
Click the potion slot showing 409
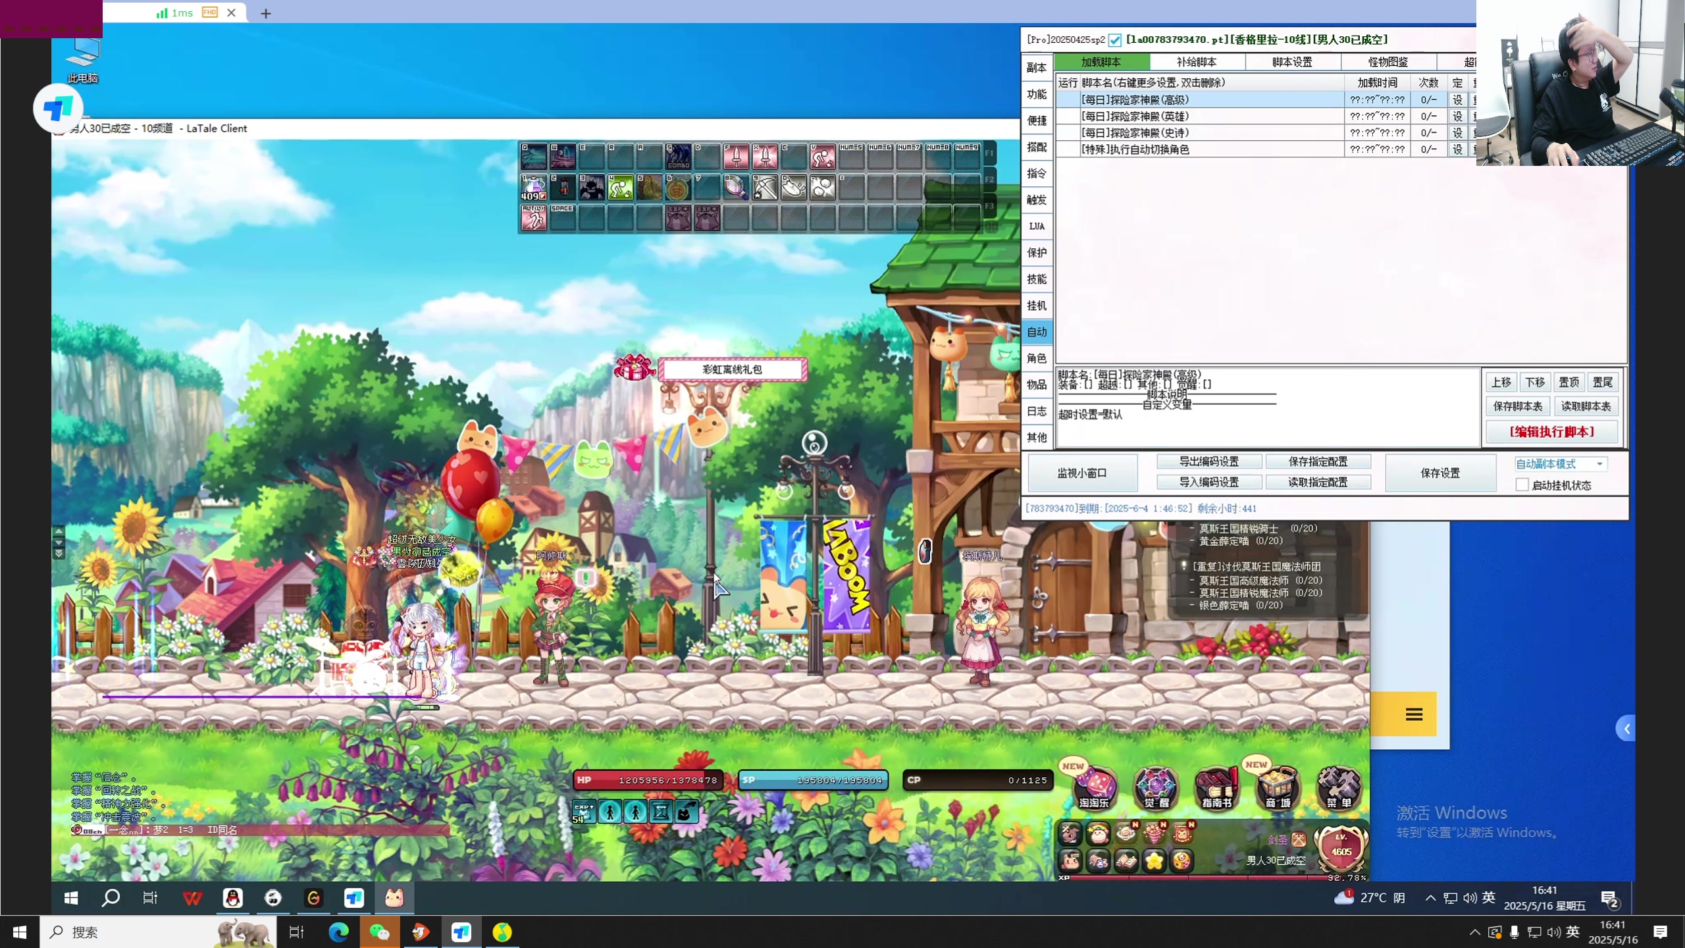(x=533, y=188)
